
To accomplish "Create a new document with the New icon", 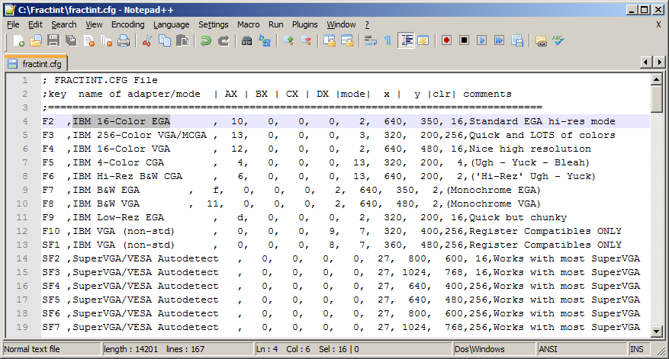I will coord(19,41).
